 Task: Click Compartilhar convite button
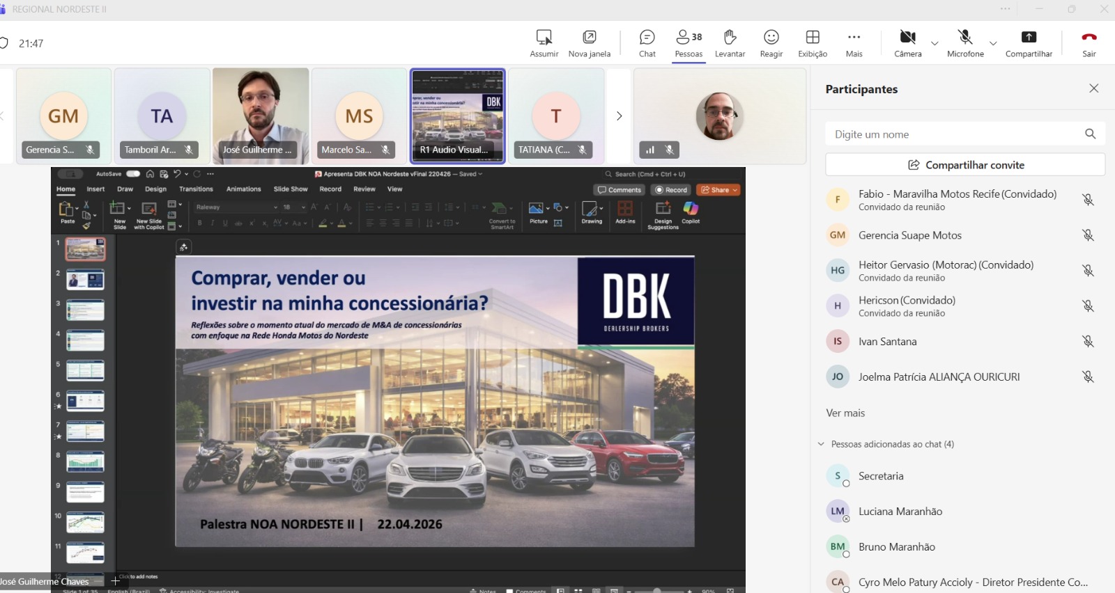pyautogui.click(x=965, y=165)
